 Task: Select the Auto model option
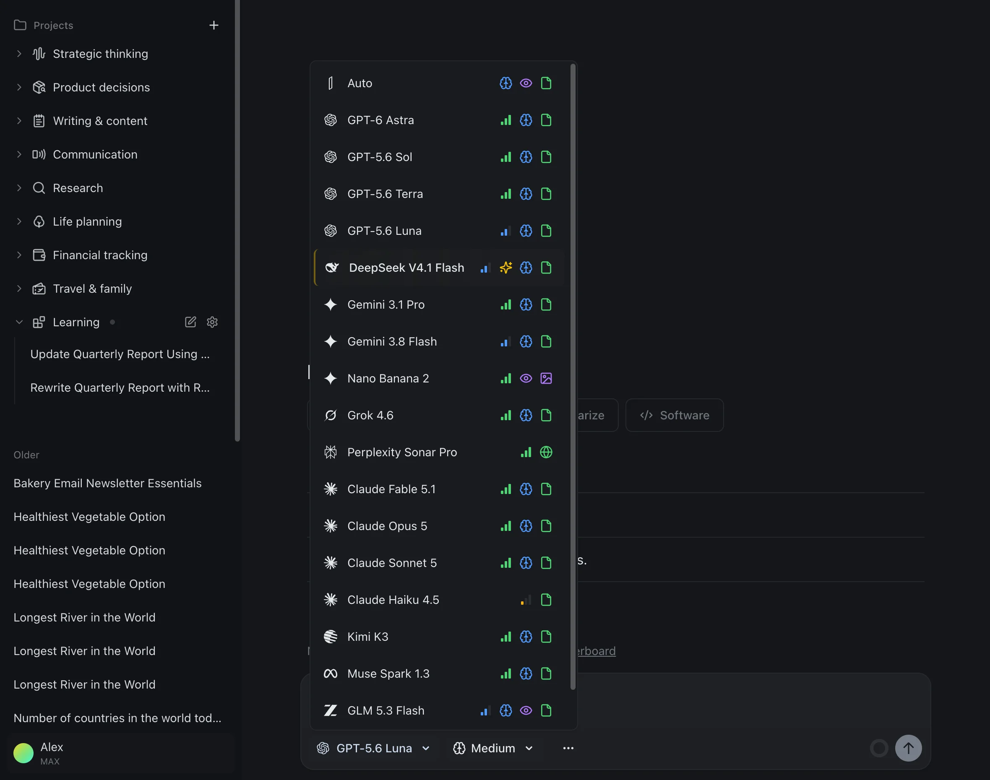pos(440,83)
